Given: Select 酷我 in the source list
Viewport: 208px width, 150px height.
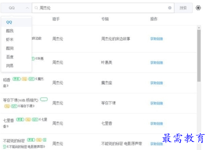Looking at the screenshot, I should point(16,31).
